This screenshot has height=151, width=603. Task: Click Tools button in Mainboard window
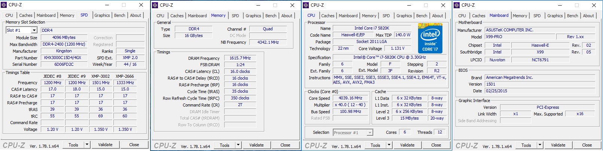coord(526,145)
